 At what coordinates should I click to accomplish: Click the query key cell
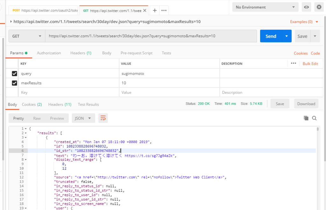click(x=69, y=74)
